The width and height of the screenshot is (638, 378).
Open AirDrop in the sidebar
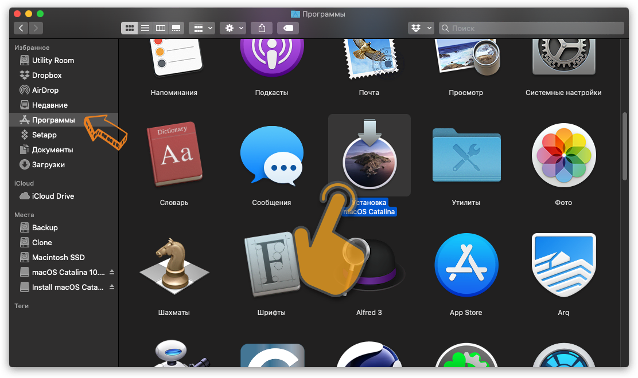click(64, 90)
